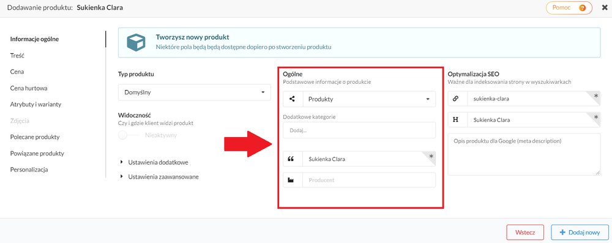Expand Ustawienia dodatkowe section

[155, 162]
